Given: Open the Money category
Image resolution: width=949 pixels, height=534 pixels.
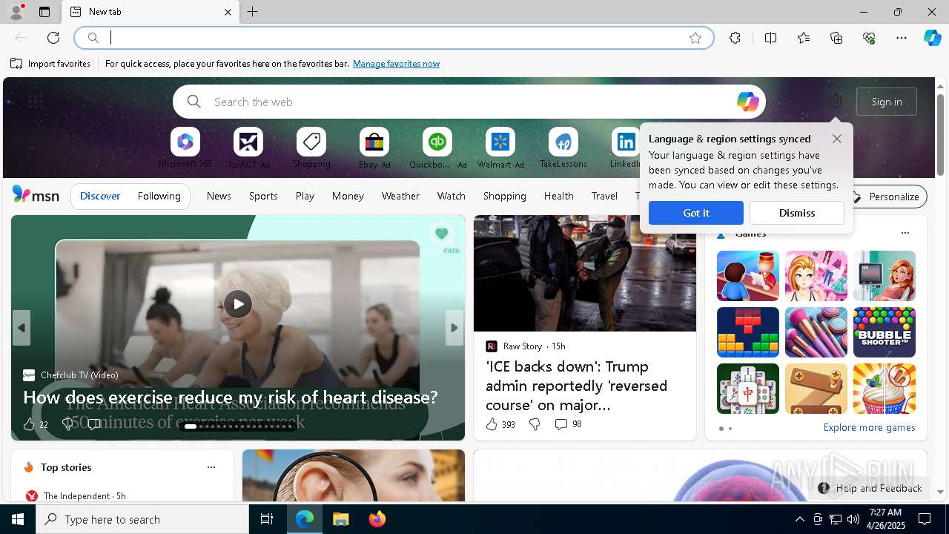Looking at the screenshot, I should click(x=348, y=197).
